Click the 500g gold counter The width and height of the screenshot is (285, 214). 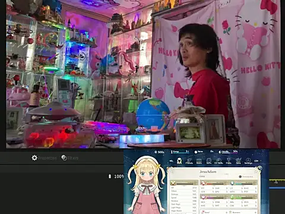coord(159,152)
